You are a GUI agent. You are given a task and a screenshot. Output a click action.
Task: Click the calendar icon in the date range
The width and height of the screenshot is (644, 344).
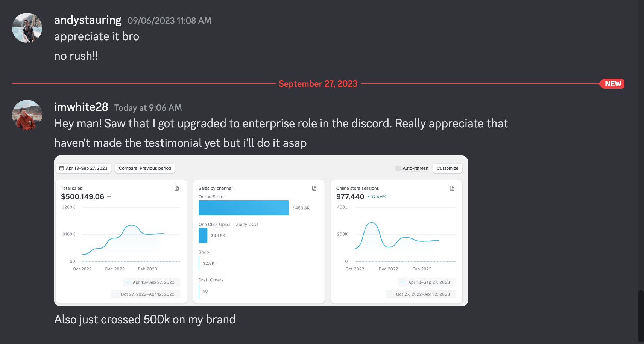pos(62,168)
